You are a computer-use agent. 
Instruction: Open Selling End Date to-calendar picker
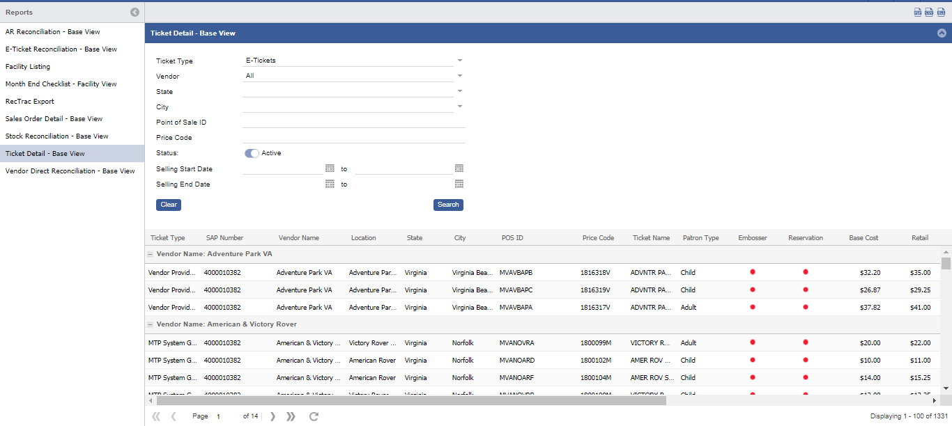click(x=459, y=184)
